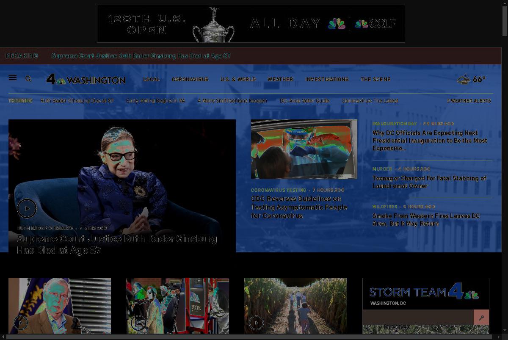This screenshot has height=340, width=508.
Task: Read CDC Reverses Guidelines article
Action: tap(299, 207)
